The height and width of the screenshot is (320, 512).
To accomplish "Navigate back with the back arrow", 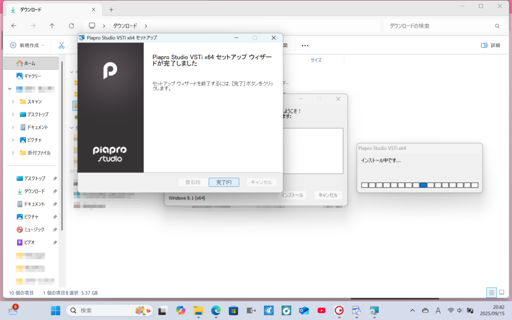I will 13,26.
